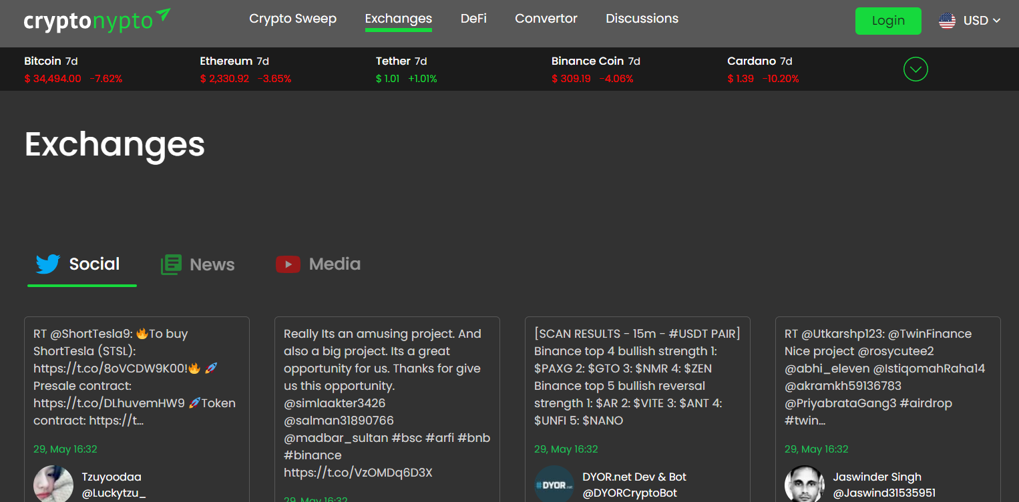Click the green Login button
Viewport: 1019px width, 502px height.
click(888, 21)
